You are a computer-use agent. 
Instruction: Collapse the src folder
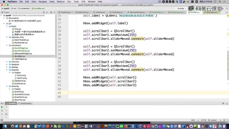tap(4, 24)
